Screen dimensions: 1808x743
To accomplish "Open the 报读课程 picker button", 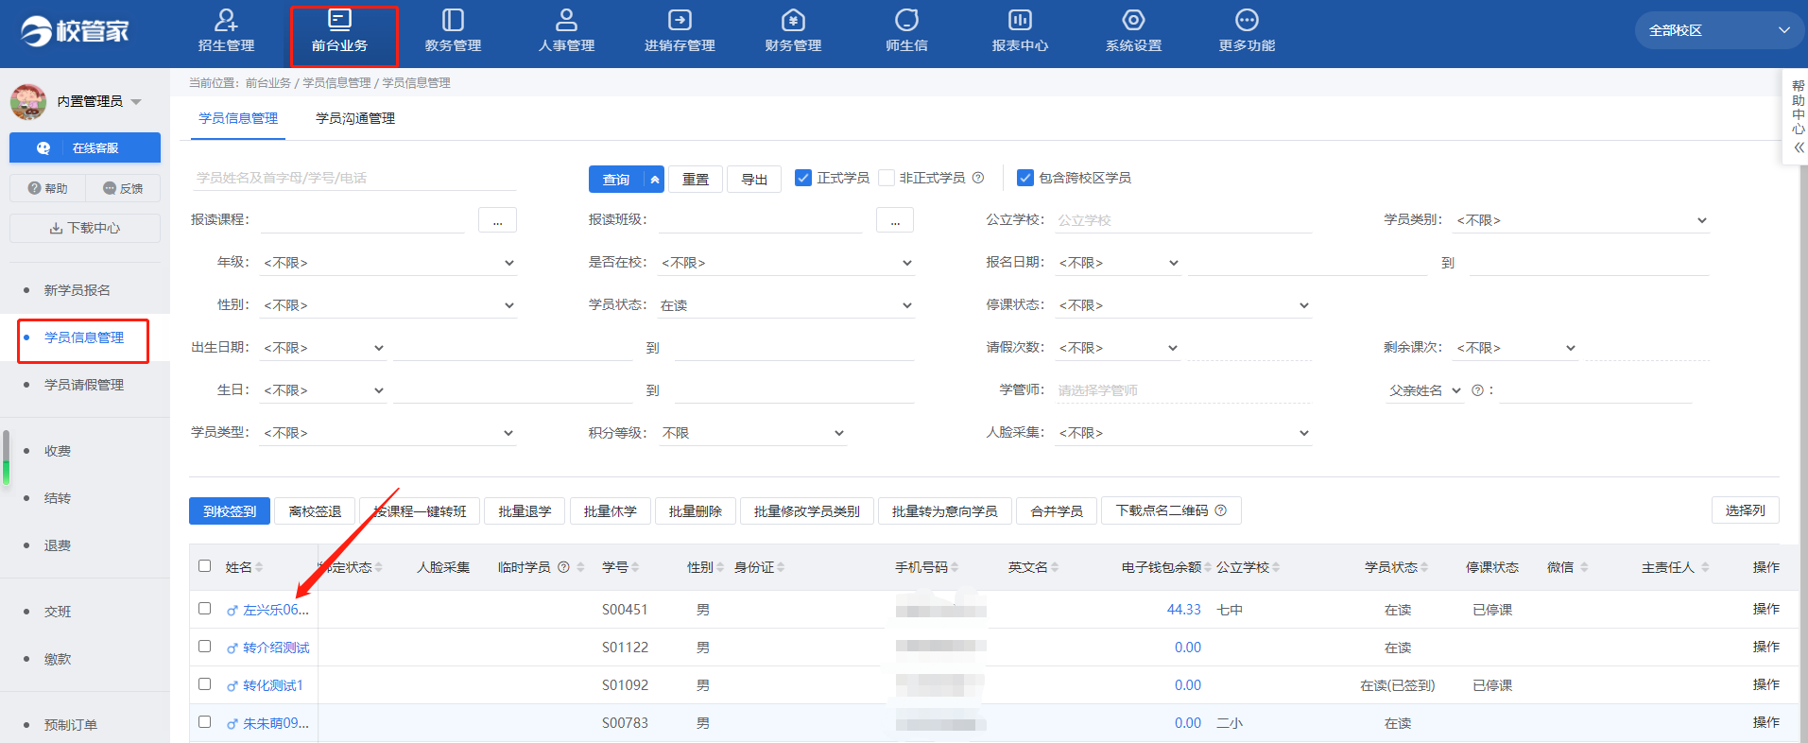I will click(497, 220).
